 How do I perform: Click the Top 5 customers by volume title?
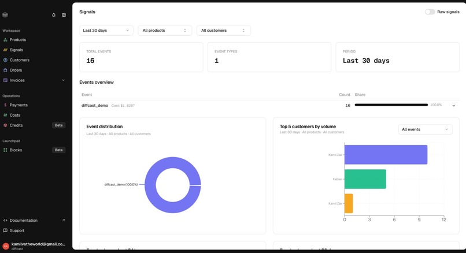click(x=308, y=127)
